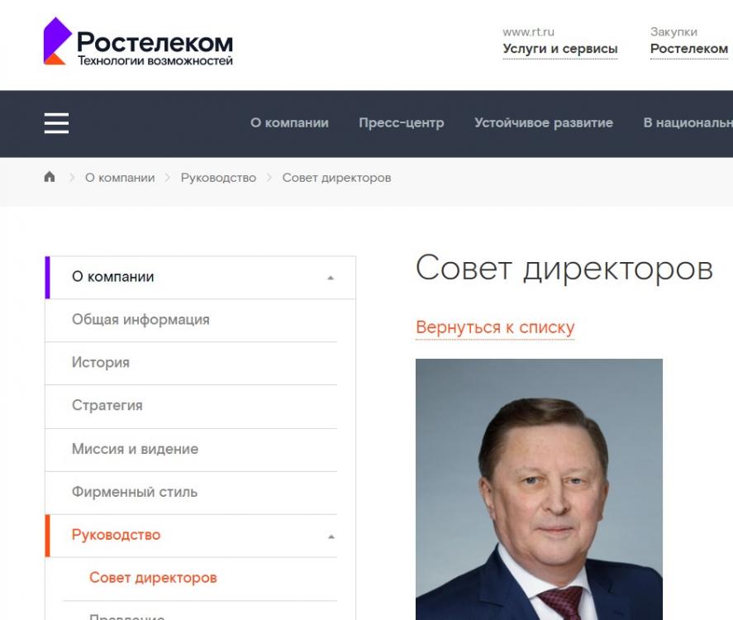Image resolution: width=733 pixels, height=620 pixels.
Task: Select «Стратегия» in the sidebar
Action: click(191, 407)
